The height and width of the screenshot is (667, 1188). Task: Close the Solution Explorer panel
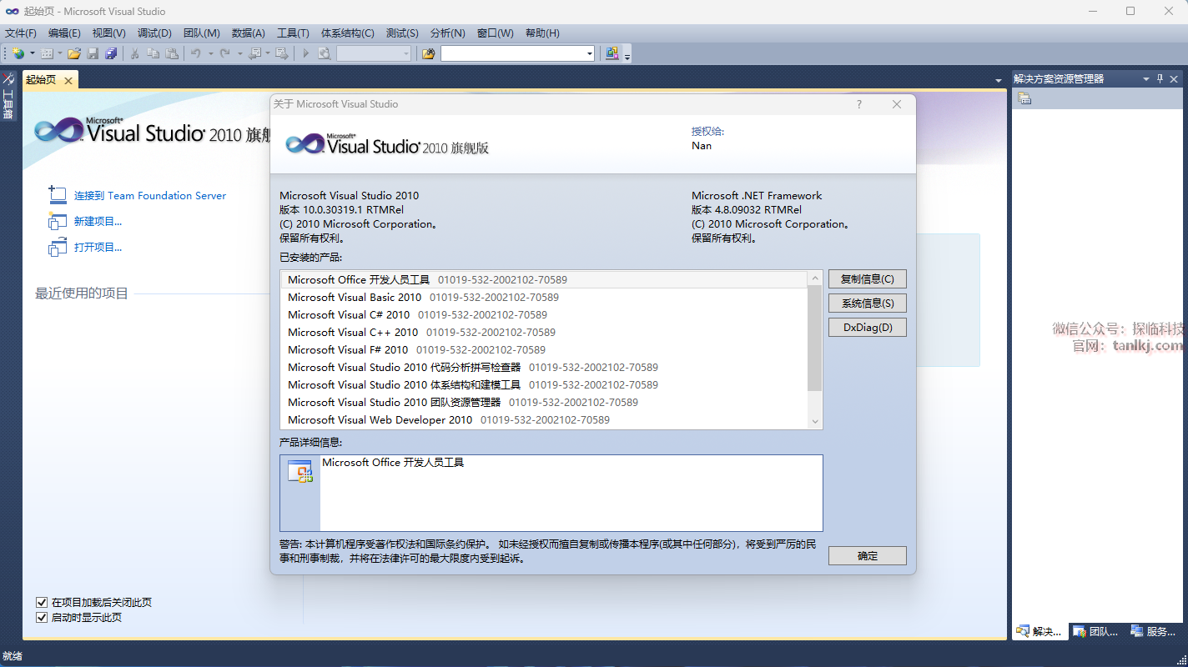(1174, 78)
